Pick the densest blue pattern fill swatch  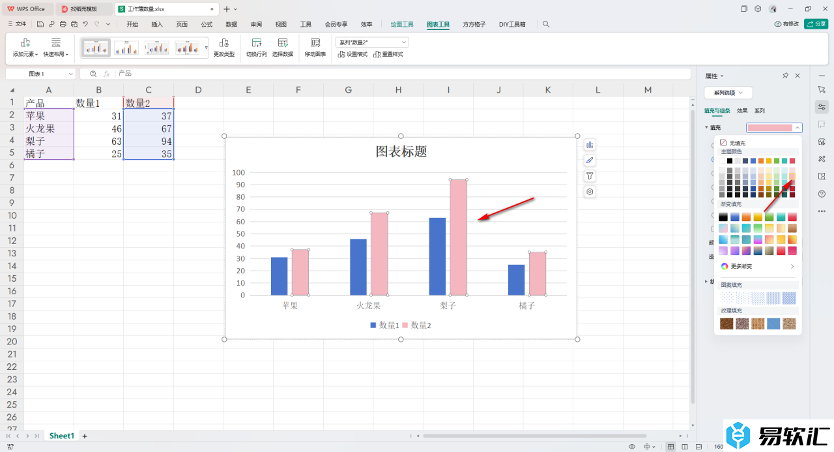(789, 297)
